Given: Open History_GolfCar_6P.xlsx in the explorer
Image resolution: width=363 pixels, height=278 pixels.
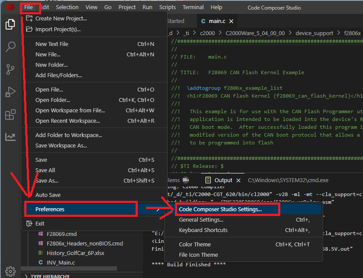Looking at the screenshot, I should (x=75, y=253).
